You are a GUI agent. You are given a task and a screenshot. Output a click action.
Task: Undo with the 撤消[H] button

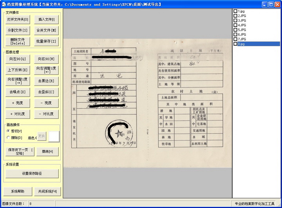coord(47,152)
